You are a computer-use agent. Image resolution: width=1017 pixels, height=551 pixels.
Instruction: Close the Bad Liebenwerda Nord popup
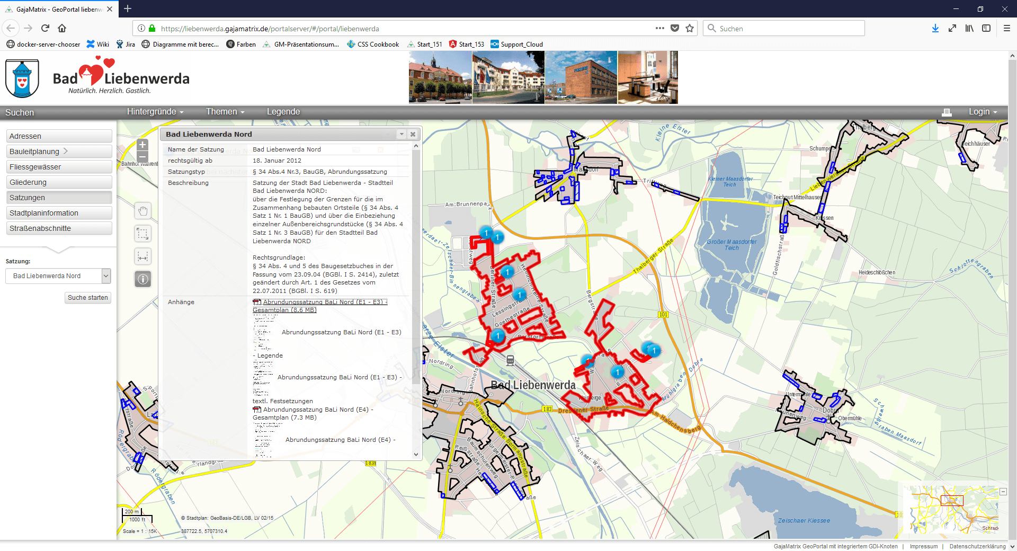pyautogui.click(x=413, y=135)
